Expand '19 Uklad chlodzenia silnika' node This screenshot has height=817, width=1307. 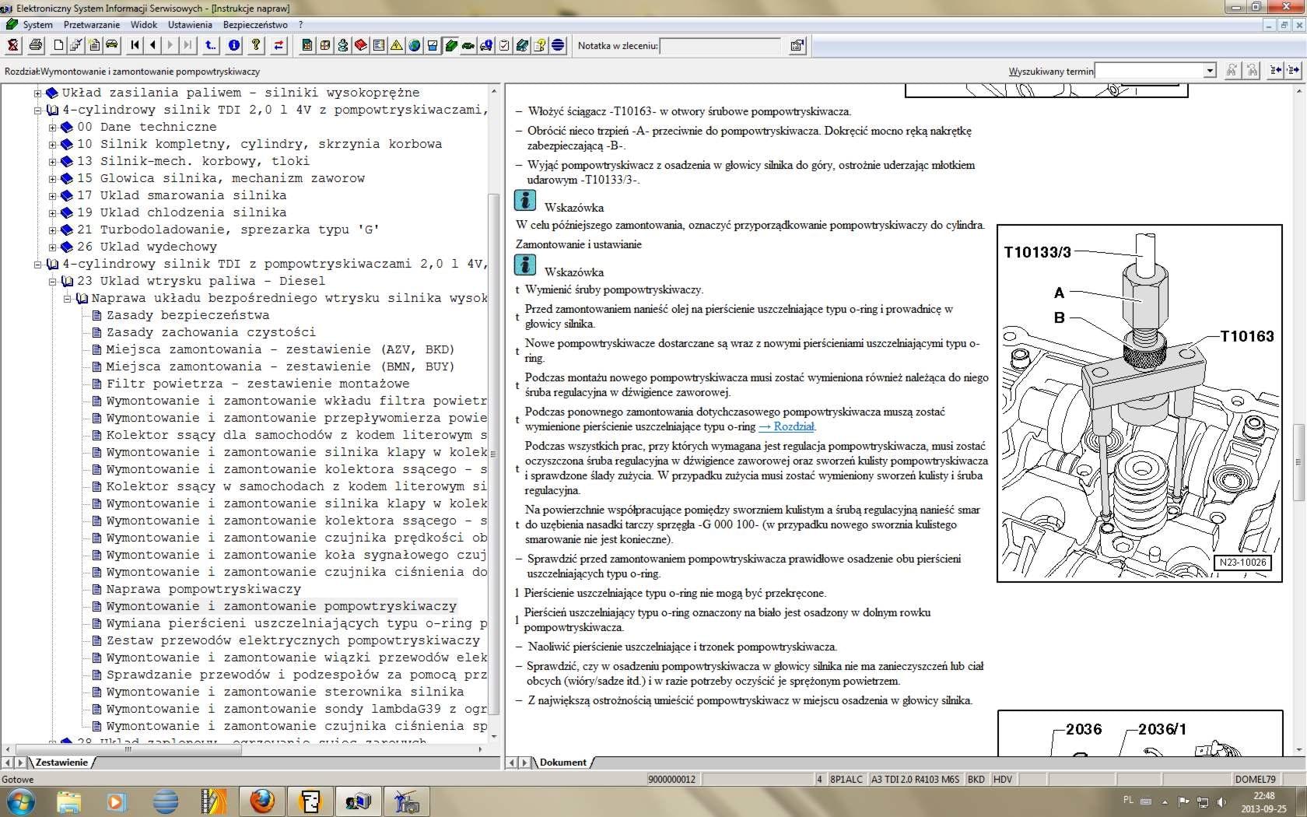52,212
